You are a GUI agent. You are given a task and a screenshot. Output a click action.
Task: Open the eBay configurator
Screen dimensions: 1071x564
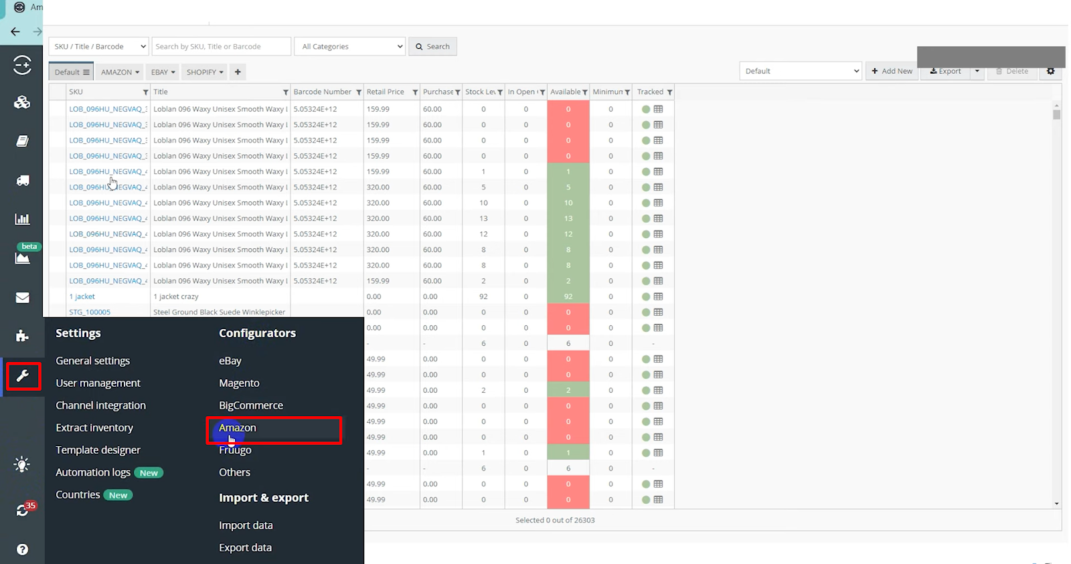point(230,361)
